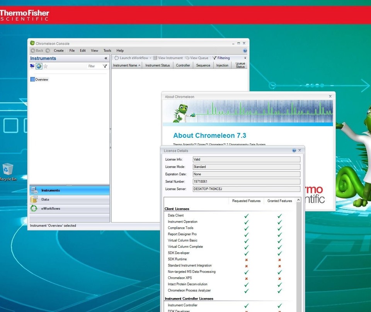The width and height of the screenshot is (371, 312).
Task: Click the help icon in License Details title bar
Action: (x=294, y=151)
